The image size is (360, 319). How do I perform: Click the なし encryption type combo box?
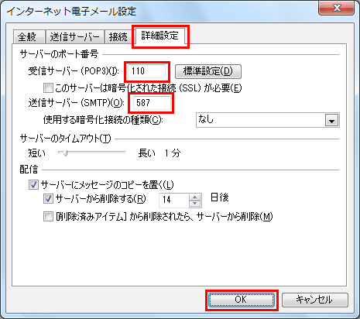268,120
